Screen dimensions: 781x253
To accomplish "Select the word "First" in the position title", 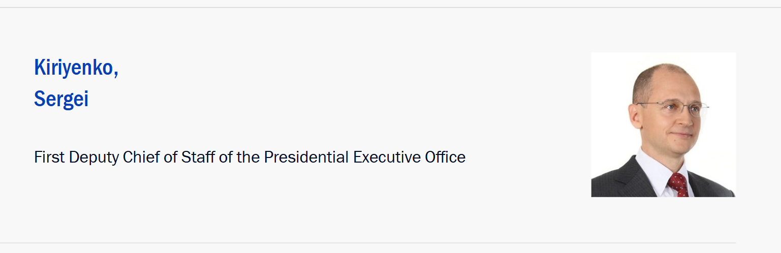I will [49, 157].
